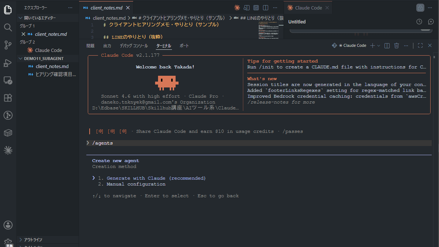Viewport: 439px width, 247px height.
Task: Open Claude Code from the activity bar
Action: [8, 150]
